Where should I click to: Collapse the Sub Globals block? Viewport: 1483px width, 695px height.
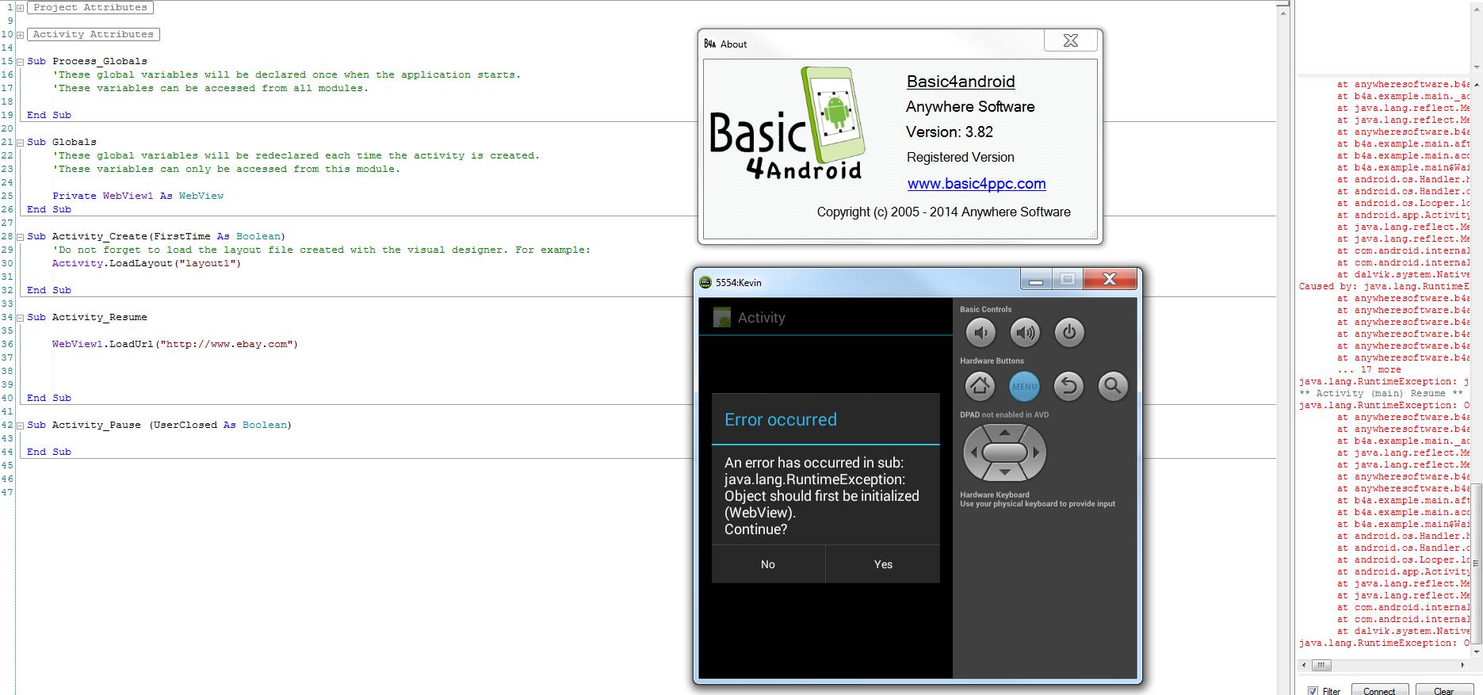pyautogui.click(x=20, y=142)
